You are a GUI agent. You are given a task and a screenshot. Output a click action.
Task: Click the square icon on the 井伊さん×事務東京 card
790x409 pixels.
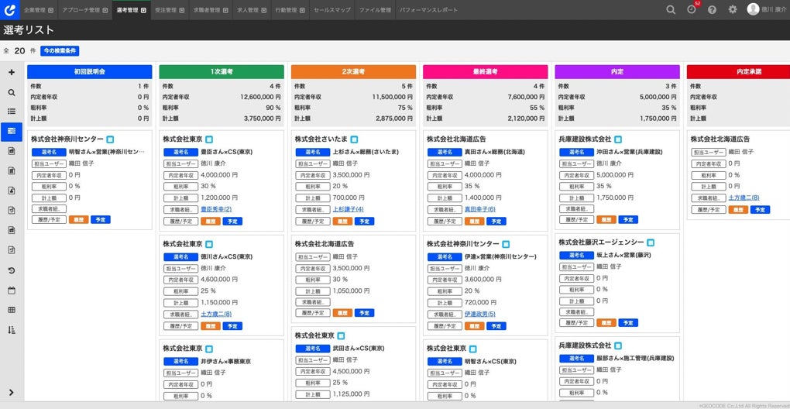coord(209,349)
